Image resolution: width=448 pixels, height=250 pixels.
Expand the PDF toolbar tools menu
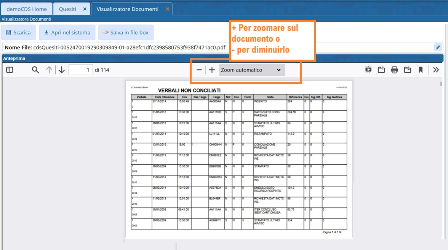(x=436, y=70)
